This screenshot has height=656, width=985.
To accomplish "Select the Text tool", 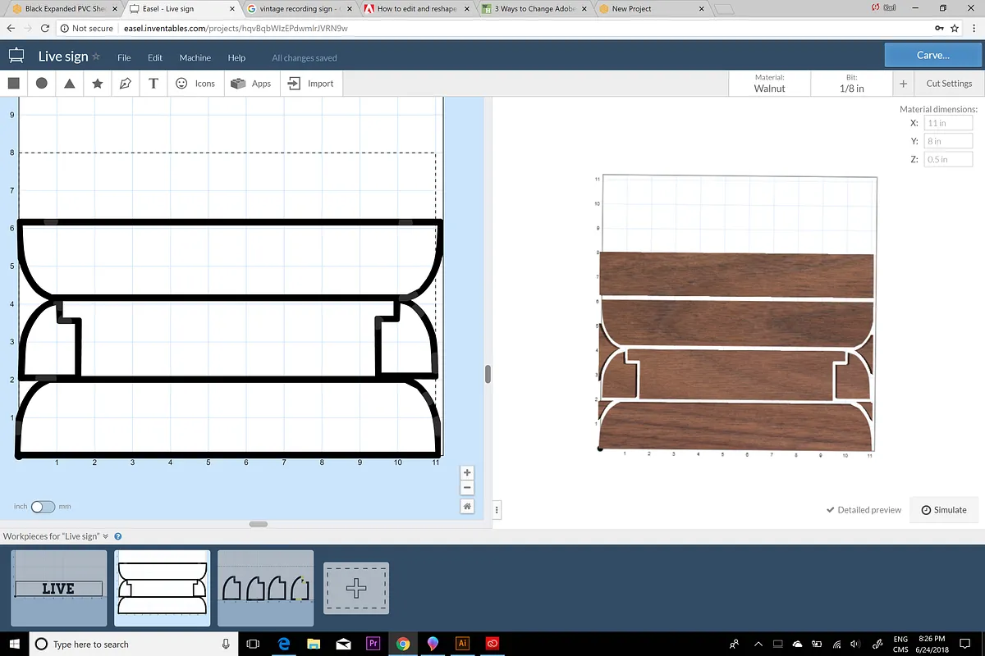I will pyautogui.click(x=153, y=84).
